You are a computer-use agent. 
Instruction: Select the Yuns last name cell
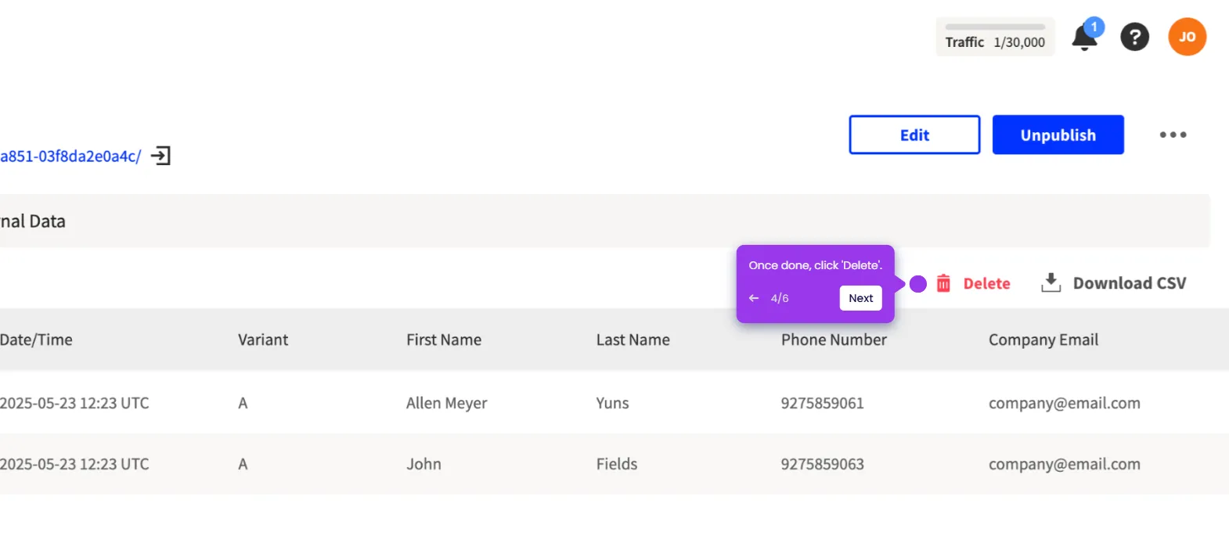(x=612, y=403)
